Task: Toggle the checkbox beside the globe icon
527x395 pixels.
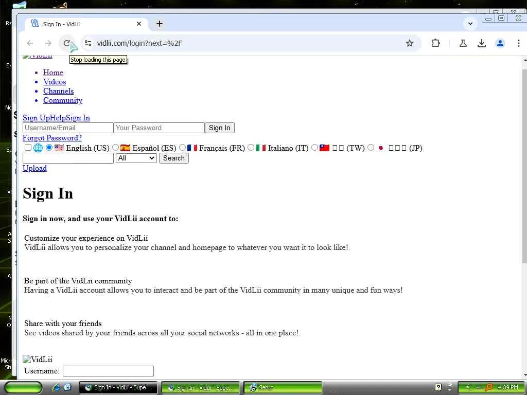Action: (x=28, y=148)
